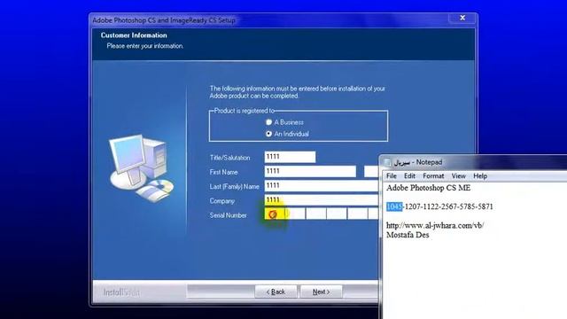Open the Notepad View menu
Screen dimensions: 567x319
[459, 176]
